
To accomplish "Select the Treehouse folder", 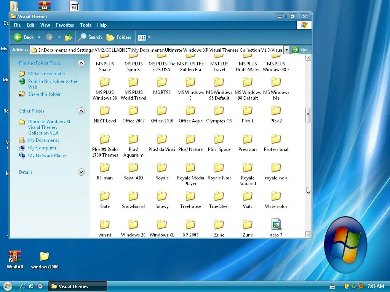I will (190, 200).
